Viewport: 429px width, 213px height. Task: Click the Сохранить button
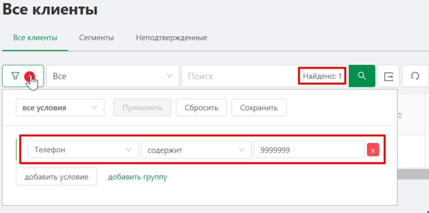[x=259, y=107]
